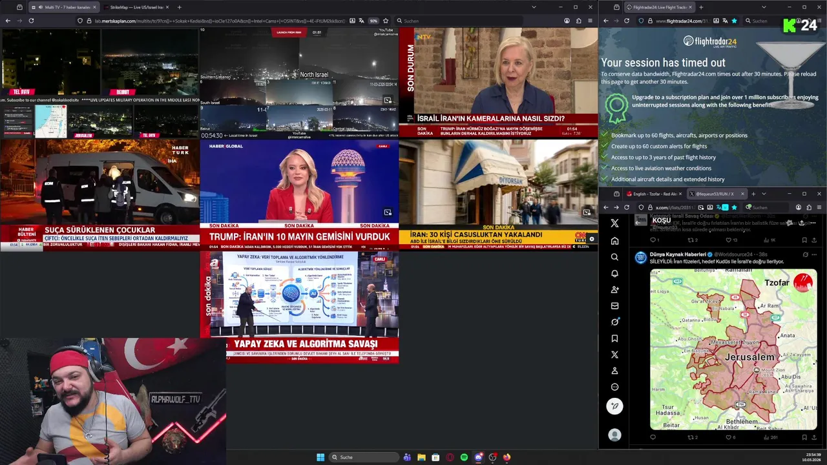This screenshot has height=465, width=827.
Task: Reload the Multi TV browser window
Action: pos(31,21)
